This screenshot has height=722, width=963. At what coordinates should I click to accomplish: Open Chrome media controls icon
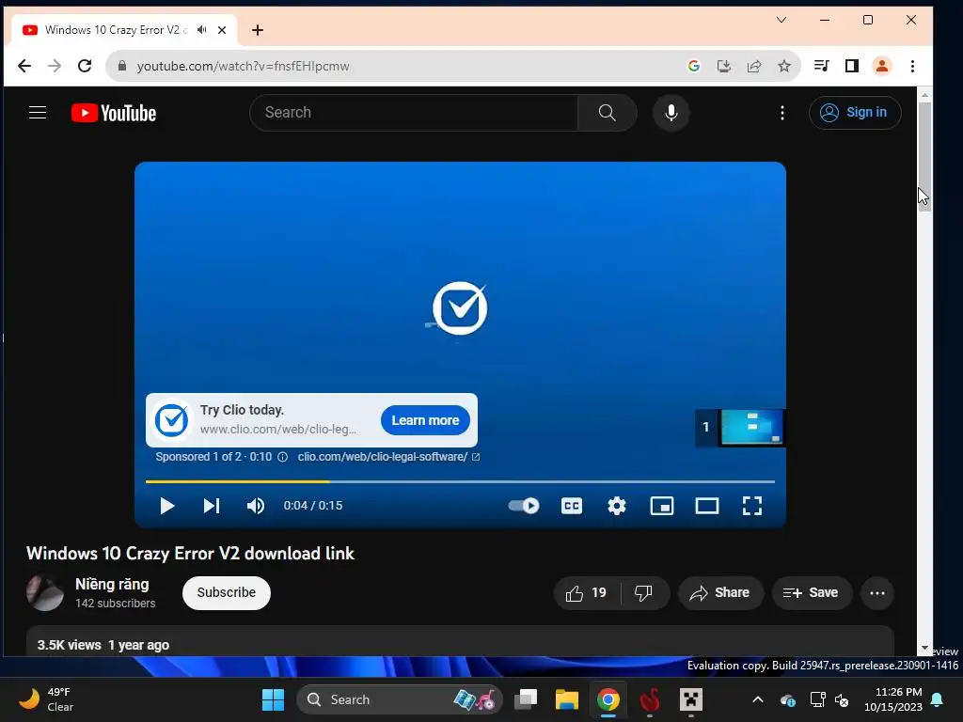(821, 66)
